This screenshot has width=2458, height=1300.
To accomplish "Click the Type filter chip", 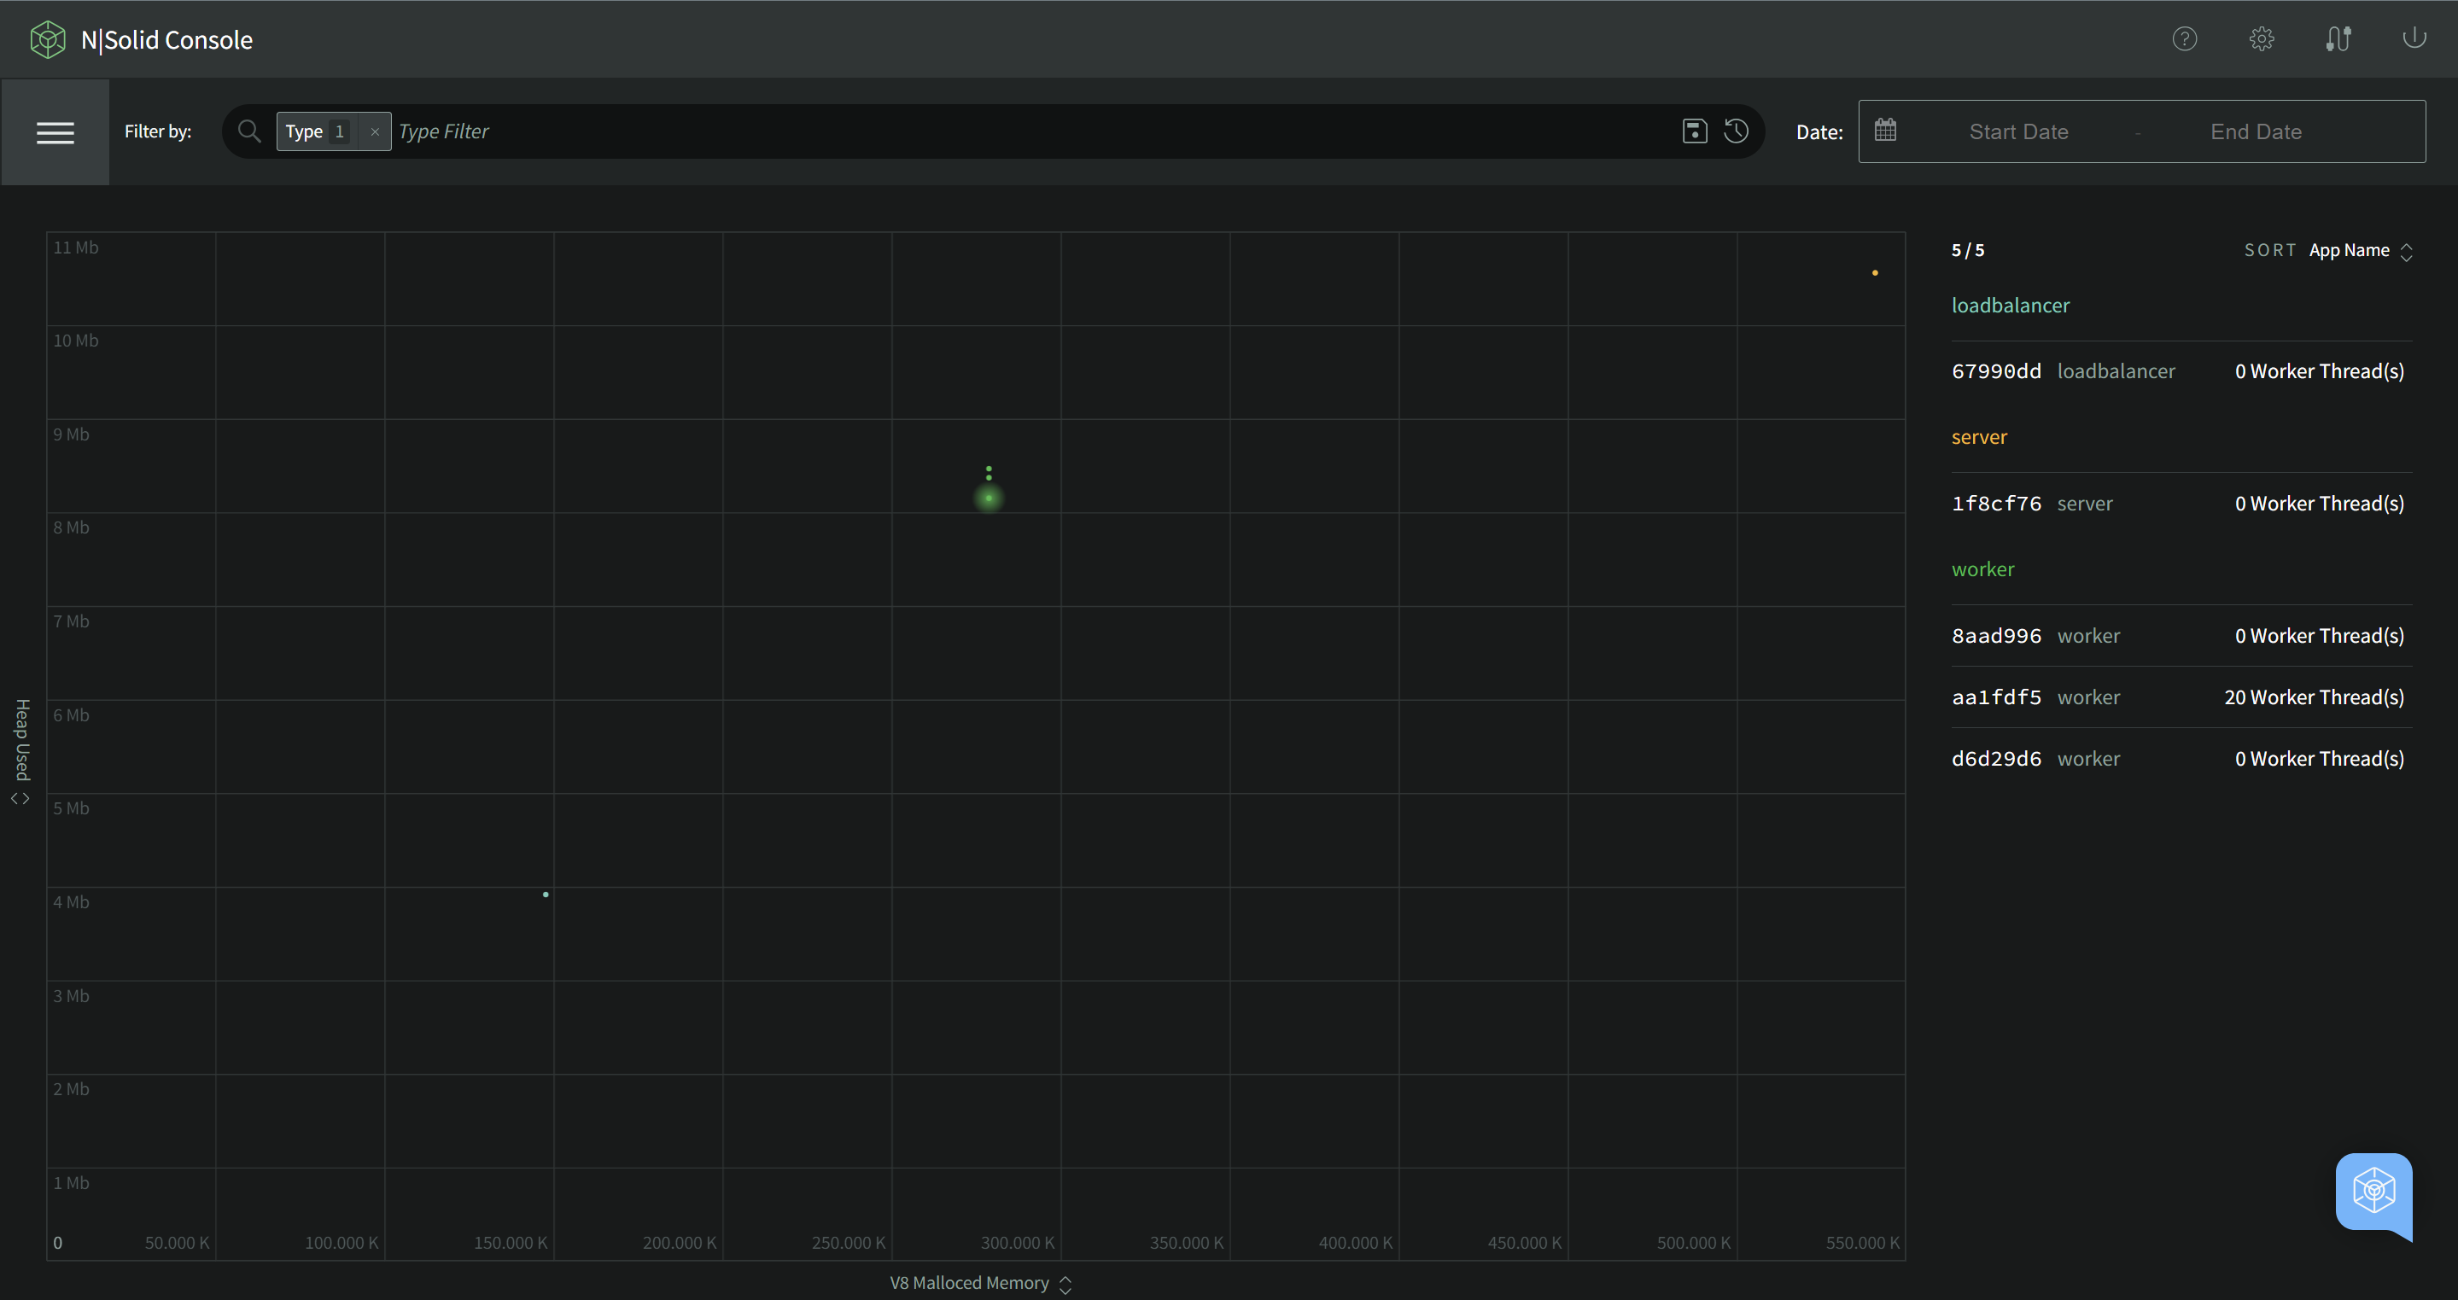I will (x=333, y=131).
